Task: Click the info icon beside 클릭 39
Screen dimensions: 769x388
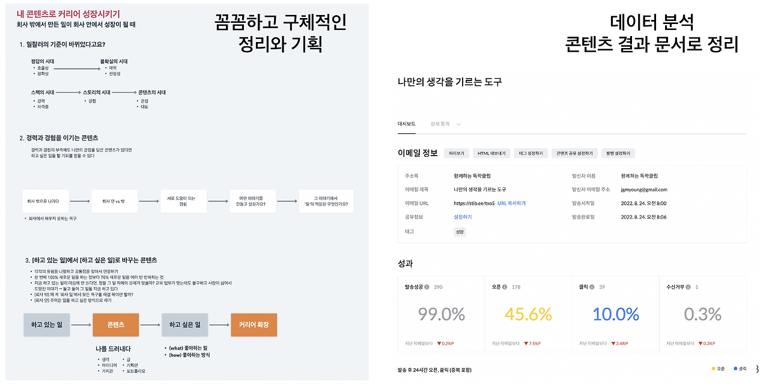Action: [x=592, y=287]
